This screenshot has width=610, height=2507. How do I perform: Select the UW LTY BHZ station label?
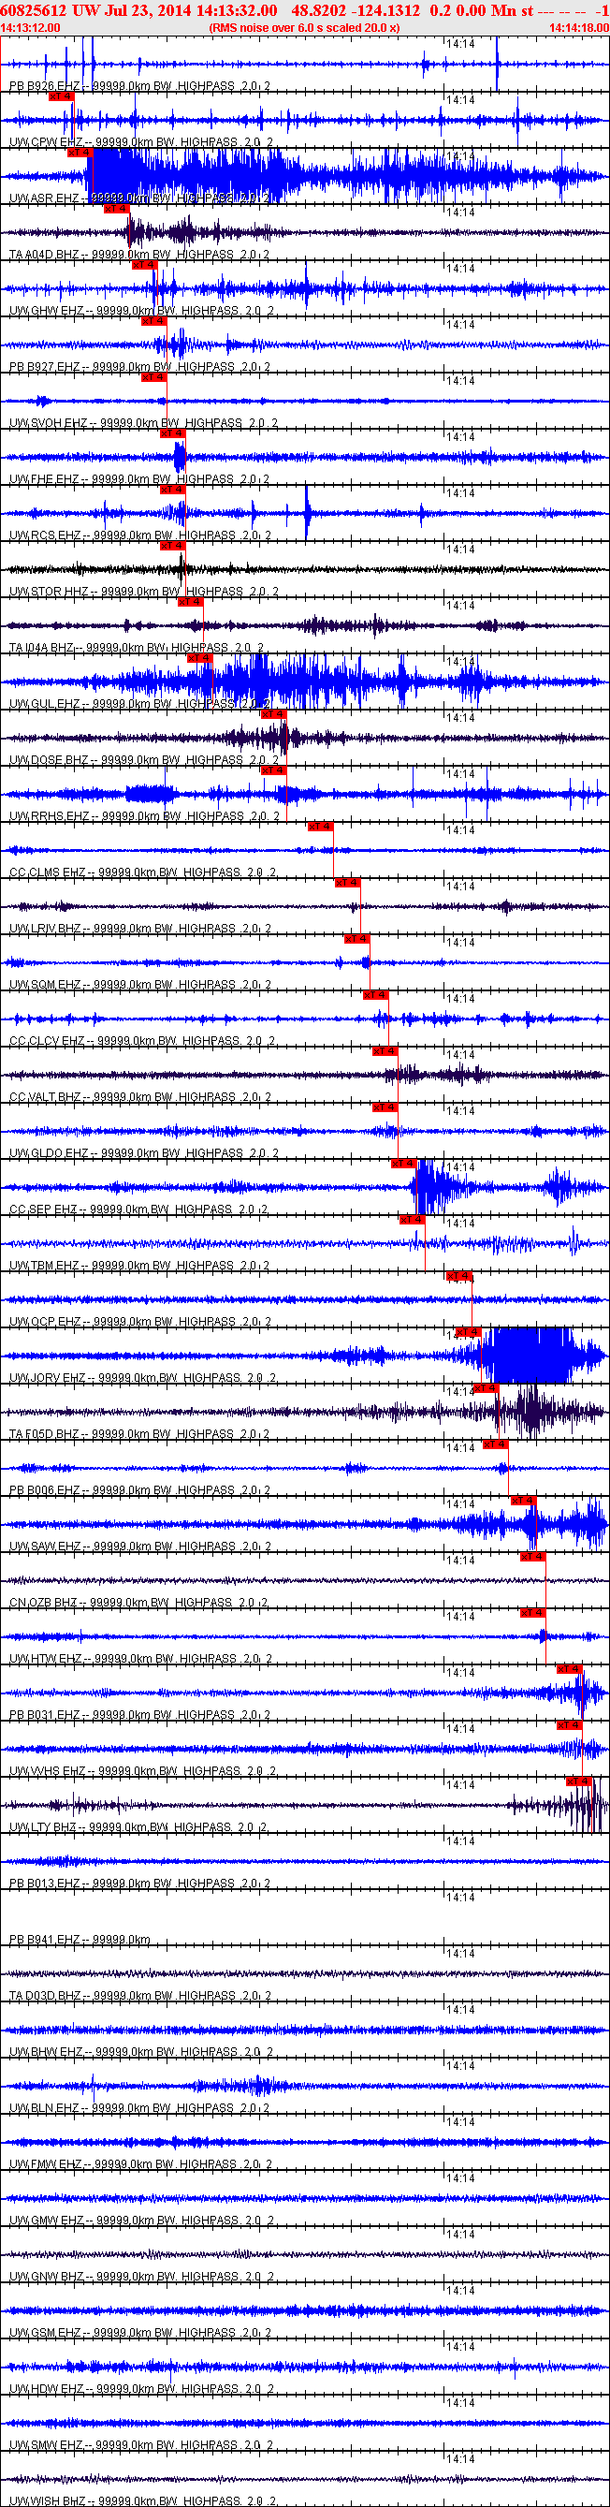click(x=138, y=1828)
